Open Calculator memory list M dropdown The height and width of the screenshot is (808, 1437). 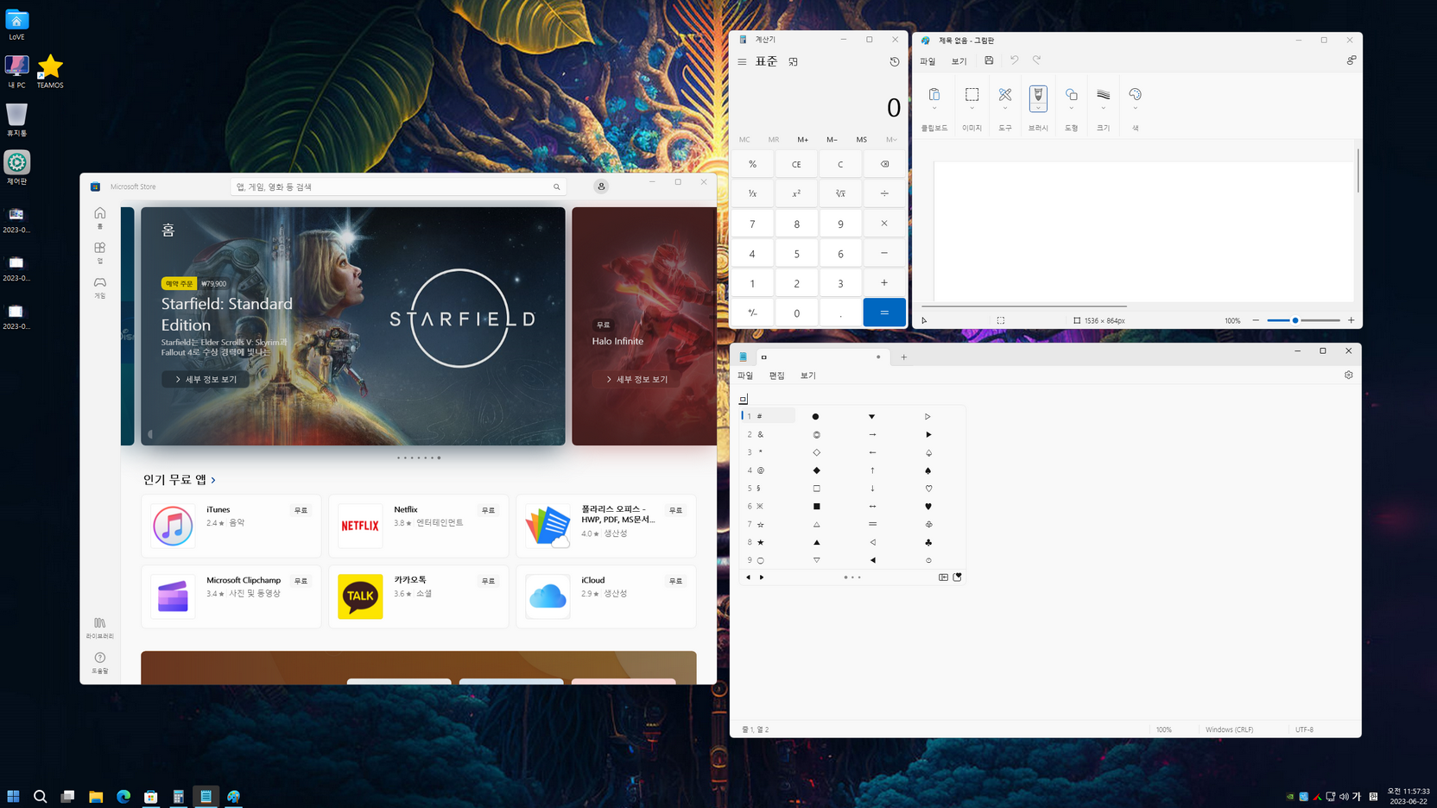pos(891,139)
